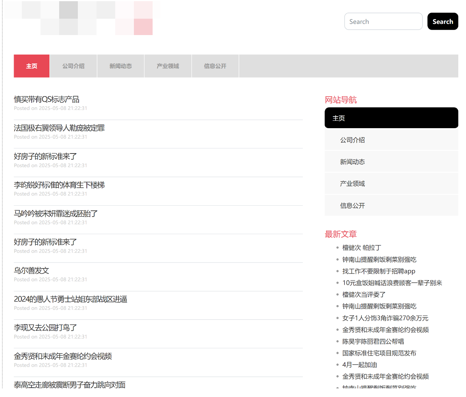
Task: Click 公司介绍 in the sidebar navigation
Action: point(352,140)
